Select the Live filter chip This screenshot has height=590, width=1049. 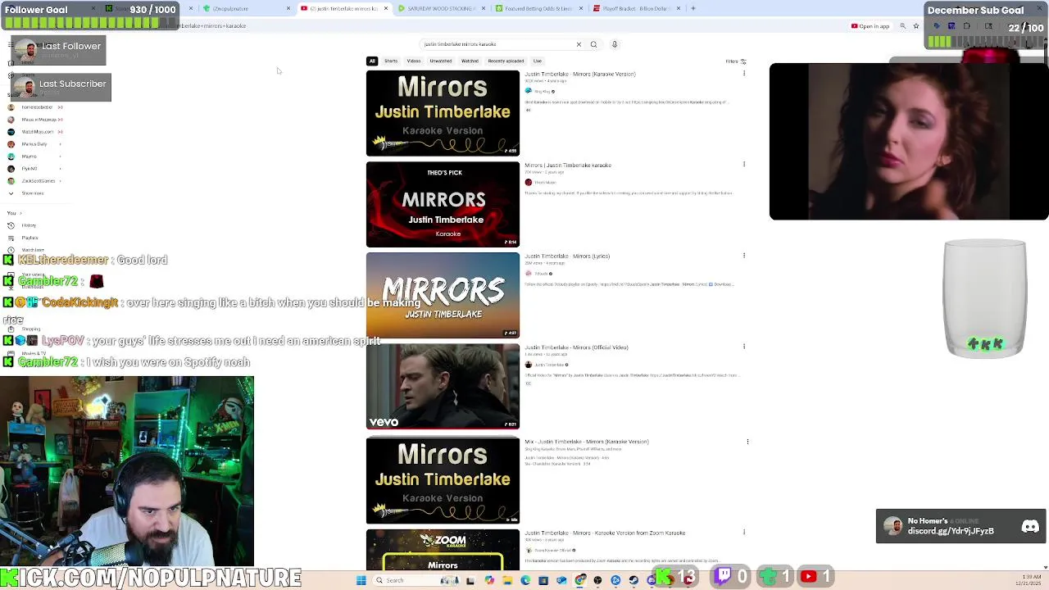coord(538,61)
